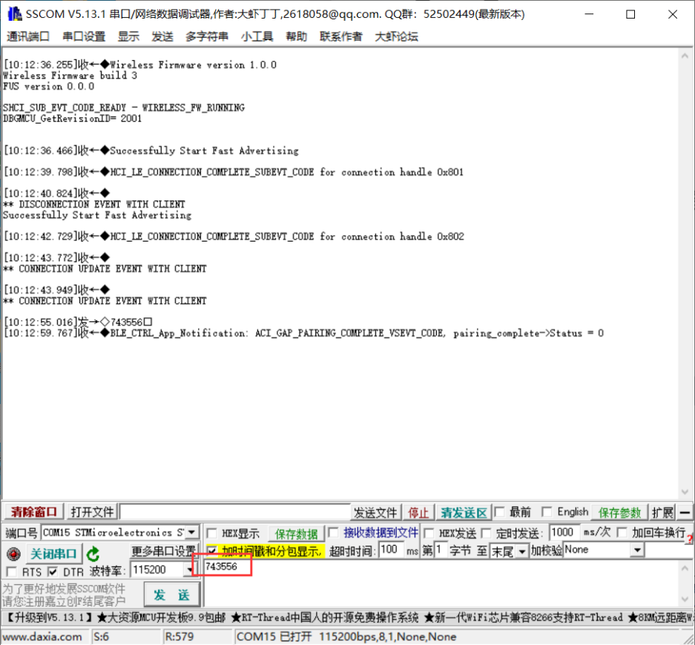Click the 保存参数 button
Screen dimensions: 695x645
pos(619,512)
